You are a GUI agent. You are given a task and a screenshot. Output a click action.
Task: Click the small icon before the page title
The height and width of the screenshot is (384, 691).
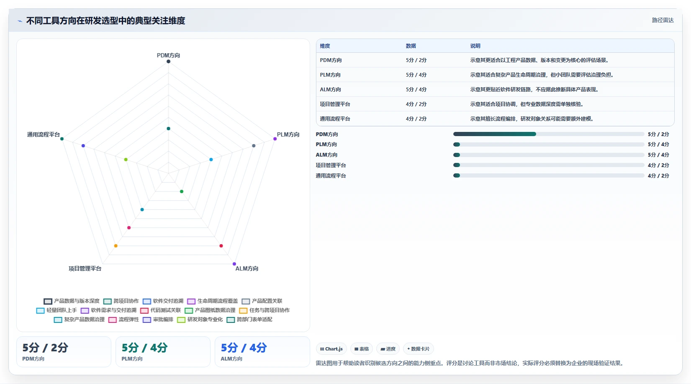pos(20,21)
